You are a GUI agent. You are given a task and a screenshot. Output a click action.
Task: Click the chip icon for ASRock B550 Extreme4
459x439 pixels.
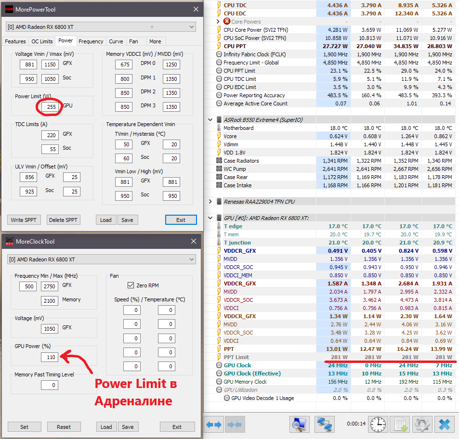219,120
